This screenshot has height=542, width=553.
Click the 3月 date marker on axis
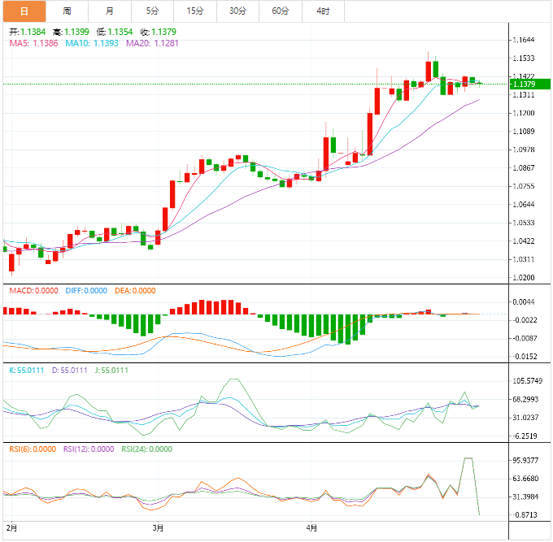coord(159,527)
